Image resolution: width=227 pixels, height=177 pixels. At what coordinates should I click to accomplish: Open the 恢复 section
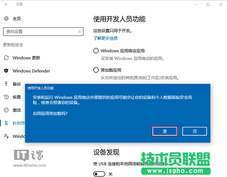17,97
